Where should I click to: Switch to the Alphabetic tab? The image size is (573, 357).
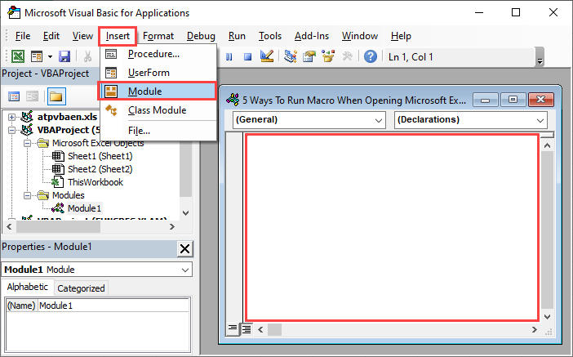click(x=28, y=287)
